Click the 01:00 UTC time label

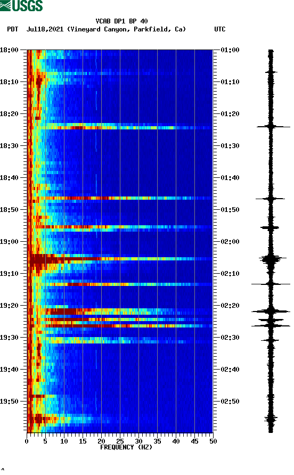[230, 50]
